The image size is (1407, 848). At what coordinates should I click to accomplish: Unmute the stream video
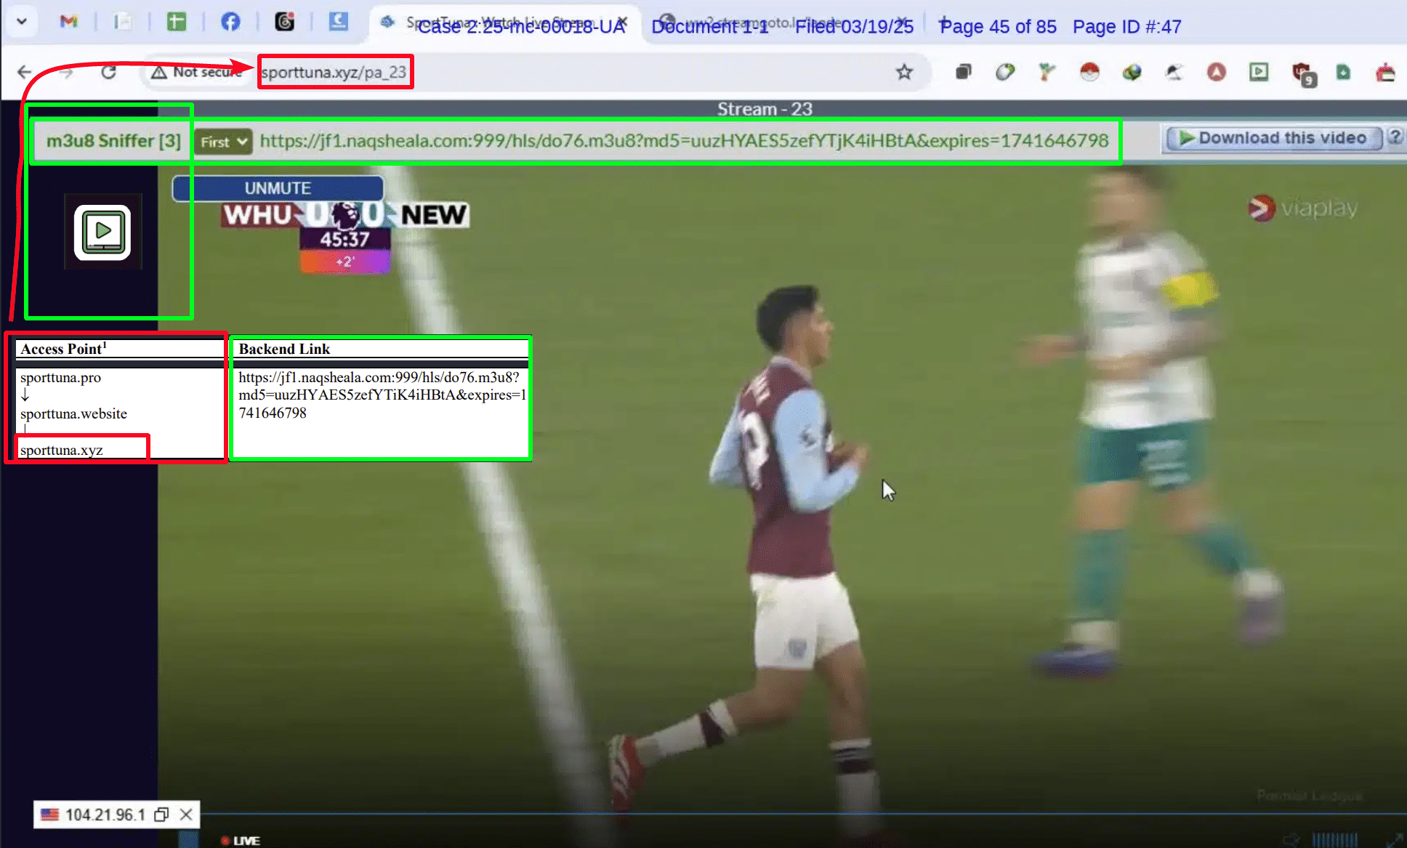[278, 188]
